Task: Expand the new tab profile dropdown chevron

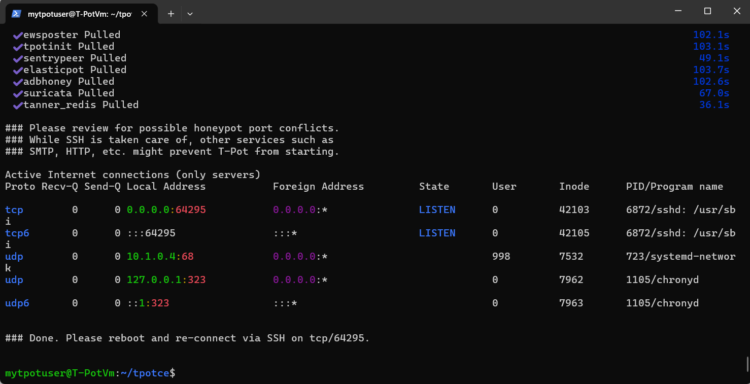Action: 190,14
